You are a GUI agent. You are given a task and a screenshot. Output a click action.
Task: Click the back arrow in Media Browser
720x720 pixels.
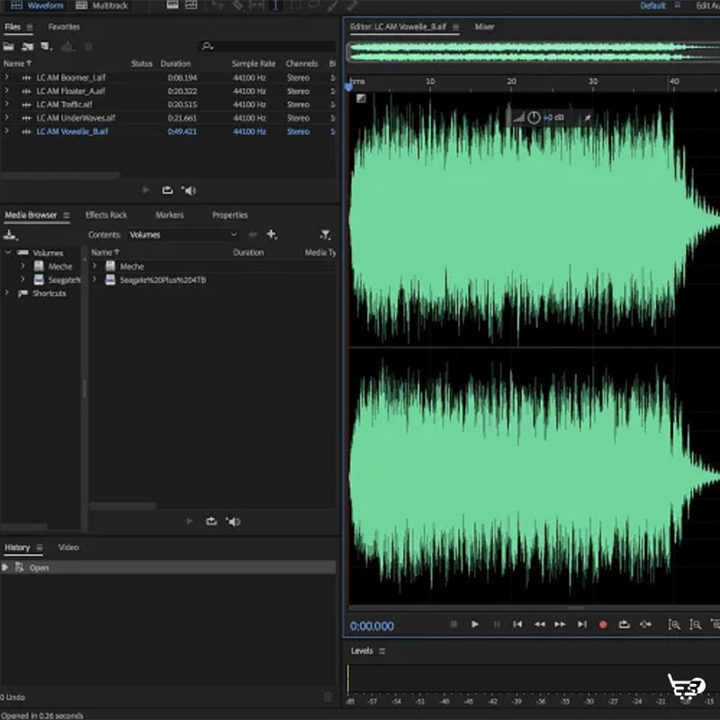(x=253, y=235)
